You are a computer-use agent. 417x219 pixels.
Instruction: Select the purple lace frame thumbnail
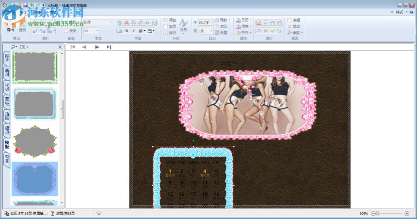tap(35, 179)
